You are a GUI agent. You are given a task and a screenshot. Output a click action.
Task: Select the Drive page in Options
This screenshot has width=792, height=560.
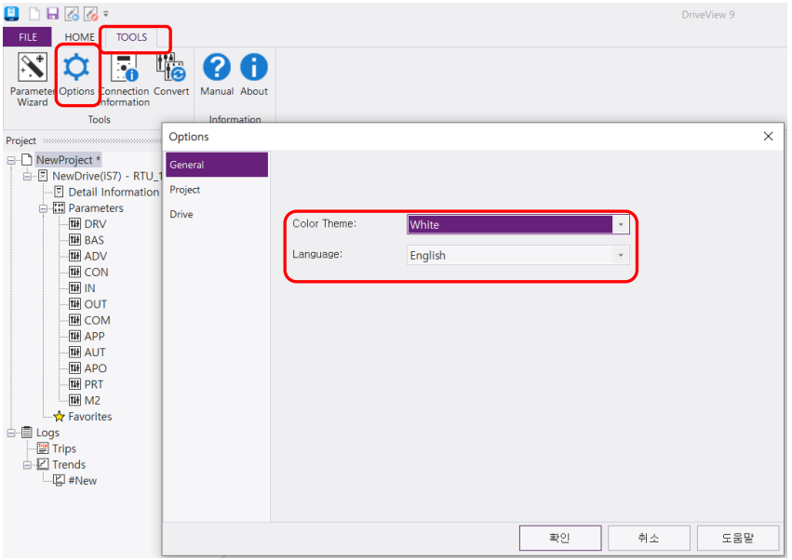tap(182, 214)
